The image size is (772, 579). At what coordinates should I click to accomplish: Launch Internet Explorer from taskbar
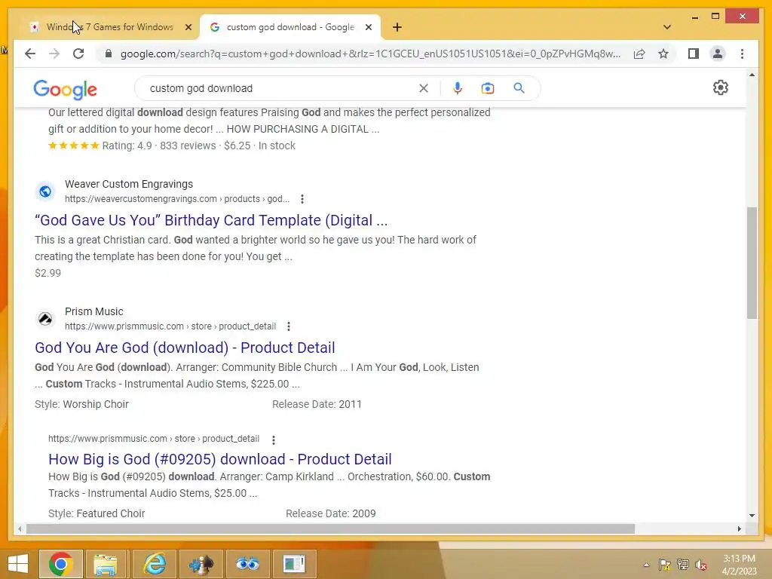[155, 564]
